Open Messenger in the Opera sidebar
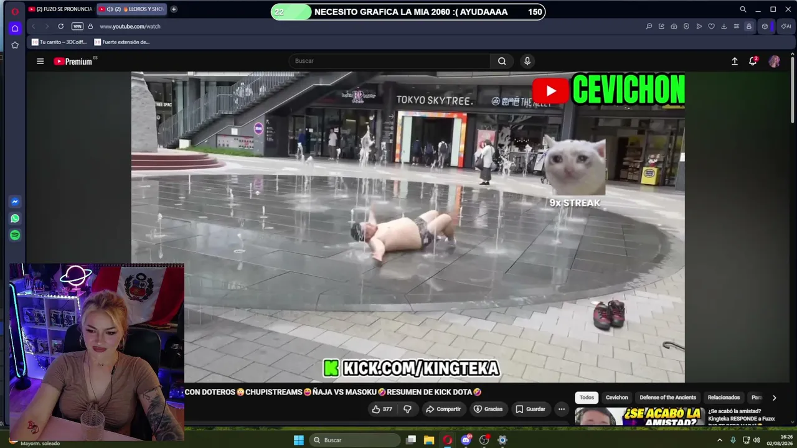Screen dimensions: 797x448 point(15,202)
